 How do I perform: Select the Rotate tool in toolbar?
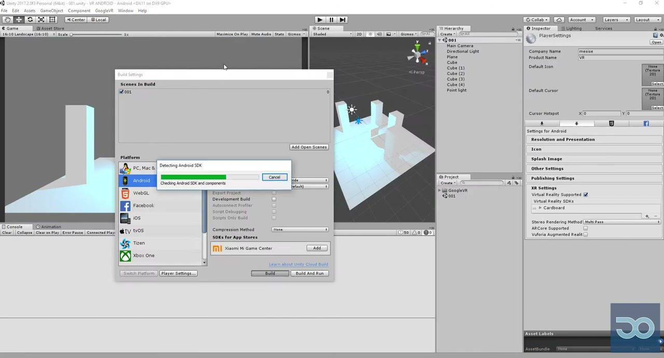[30, 20]
